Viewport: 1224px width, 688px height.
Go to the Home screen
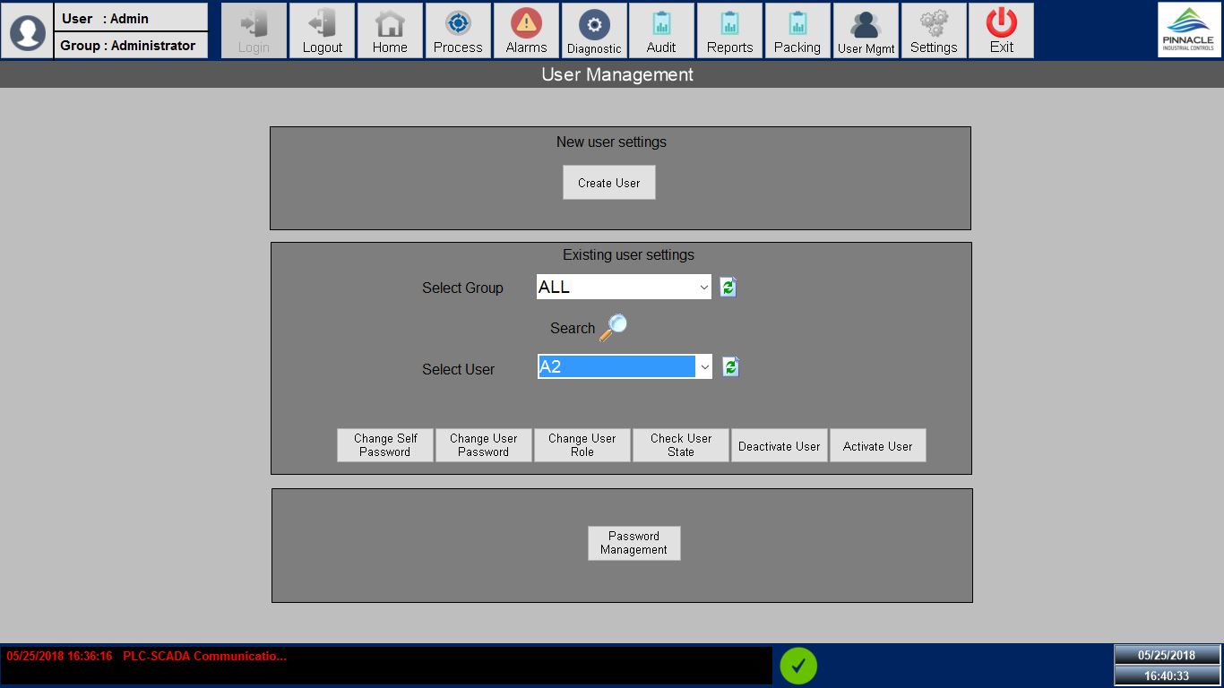390,31
